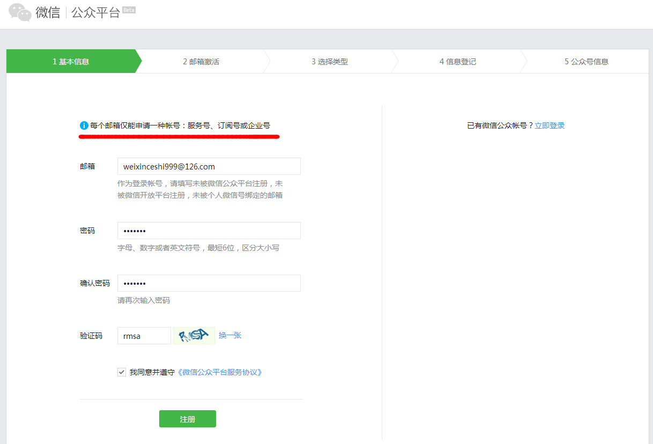This screenshot has width=653, height=444.
Task: Select step 3 选择类型 tab
Action: (x=330, y=62)
